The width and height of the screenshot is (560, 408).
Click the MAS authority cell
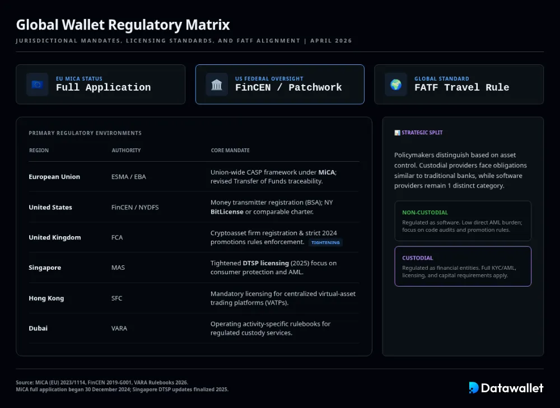(x=118, y=268)
